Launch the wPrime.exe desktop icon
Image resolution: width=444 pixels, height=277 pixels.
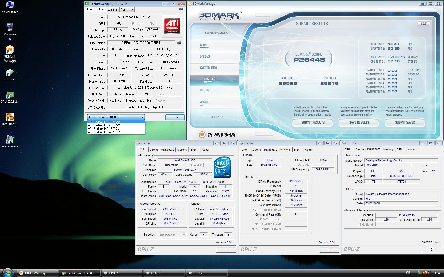[10, 142]
